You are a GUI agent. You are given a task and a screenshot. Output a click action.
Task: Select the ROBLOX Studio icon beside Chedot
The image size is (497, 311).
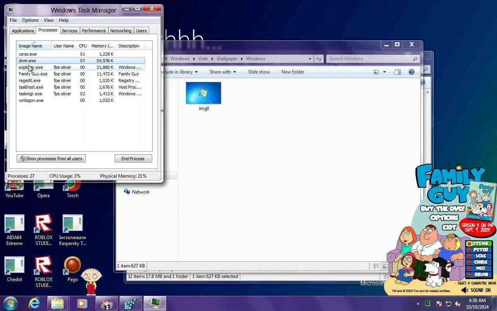(x=43, y=272)
